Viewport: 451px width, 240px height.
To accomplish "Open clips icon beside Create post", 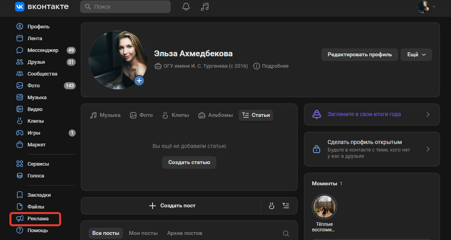I will coord(271,206).
